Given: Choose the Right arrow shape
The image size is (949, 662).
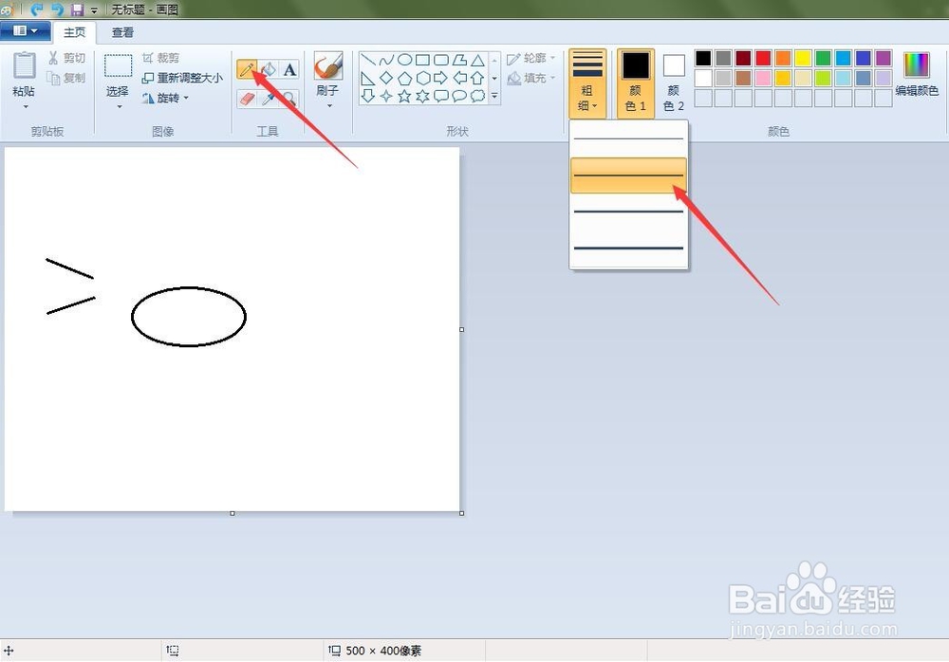Looking at the screenshot, I should pyautogui.click(x=441, y=78).
